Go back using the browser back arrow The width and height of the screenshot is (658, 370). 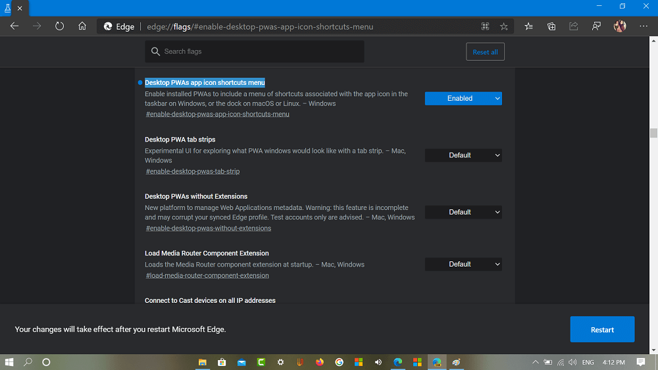tap(14, 26)
